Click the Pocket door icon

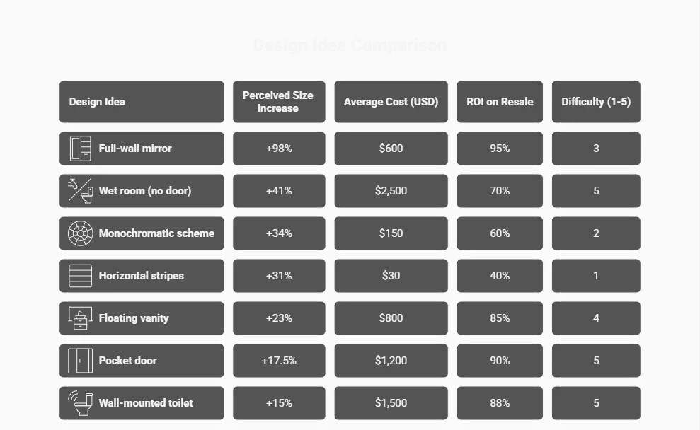tap(80, 361)
